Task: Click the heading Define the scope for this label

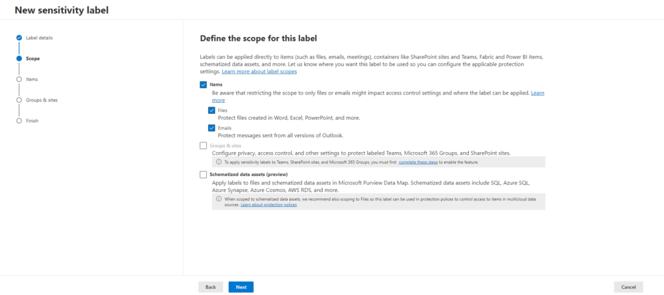Action: point(258,38)
